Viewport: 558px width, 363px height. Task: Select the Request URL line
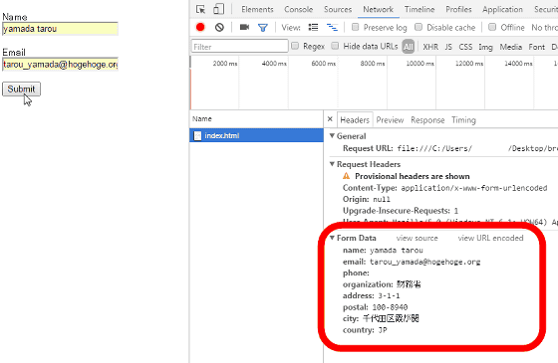[450, 148]
